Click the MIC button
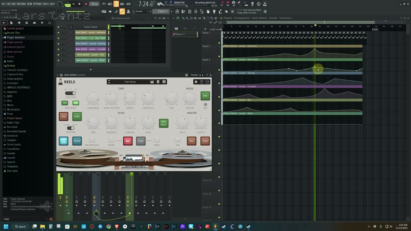 192,141
